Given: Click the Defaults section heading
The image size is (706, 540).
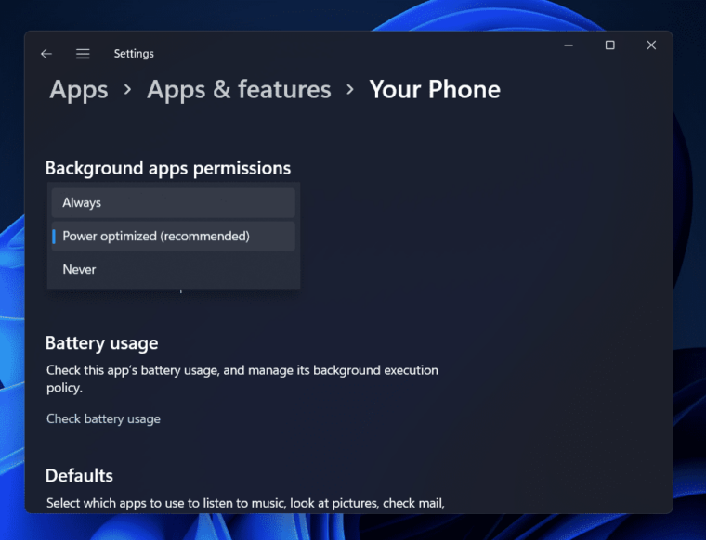Looking at the screenshot, I should click(x=79, y=476).
